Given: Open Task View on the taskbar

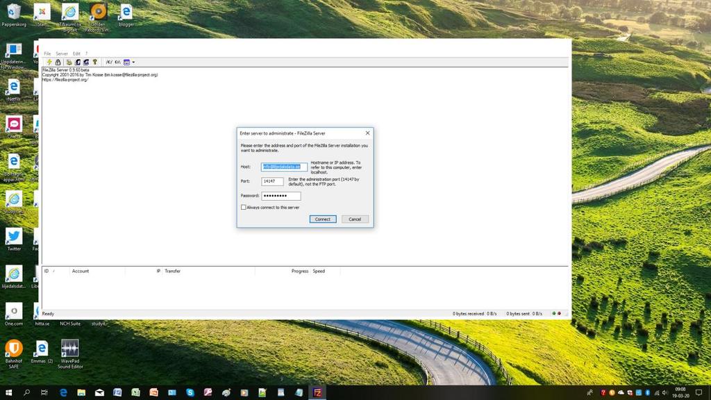Looking at the screenshot, I should pyautogui.click(x=44, y=393).
